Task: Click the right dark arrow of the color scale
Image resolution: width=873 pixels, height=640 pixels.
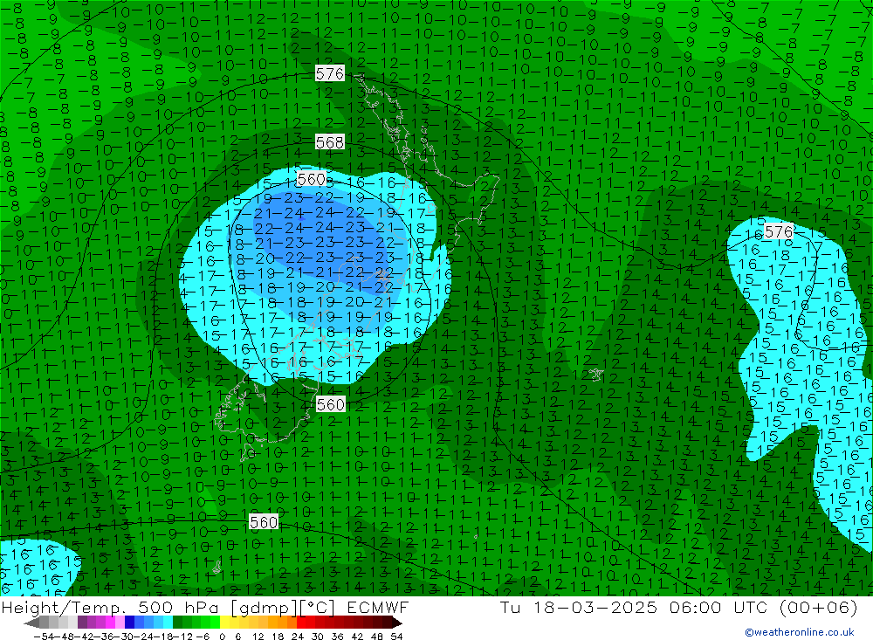Action: coord(396,623)
